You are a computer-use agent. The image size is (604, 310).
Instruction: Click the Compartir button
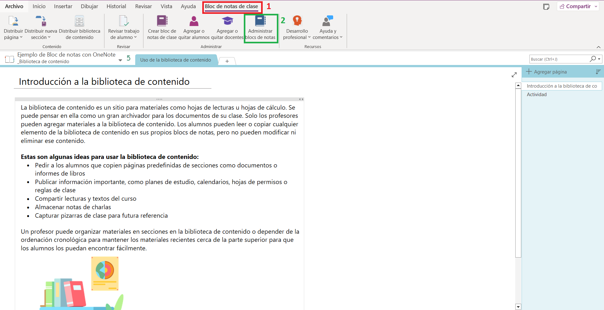click(x=575, y=6)
